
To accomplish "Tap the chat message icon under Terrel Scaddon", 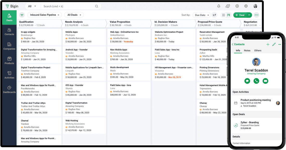I will (247, 81).
